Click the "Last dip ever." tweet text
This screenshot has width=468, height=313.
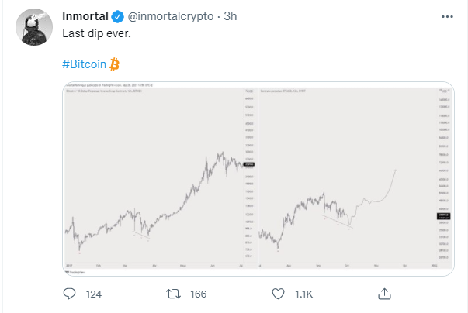click(97, 35)
